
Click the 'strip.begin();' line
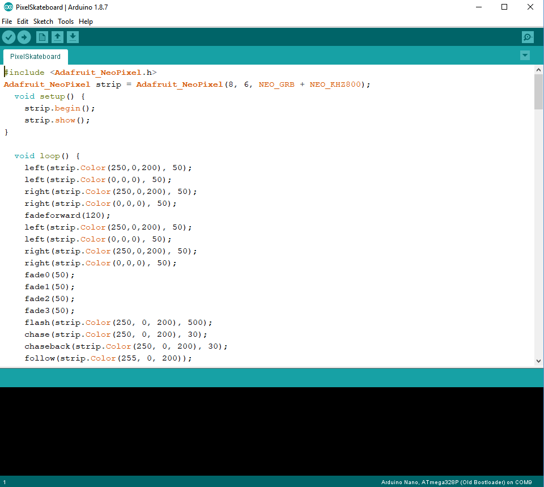point(59,108)
